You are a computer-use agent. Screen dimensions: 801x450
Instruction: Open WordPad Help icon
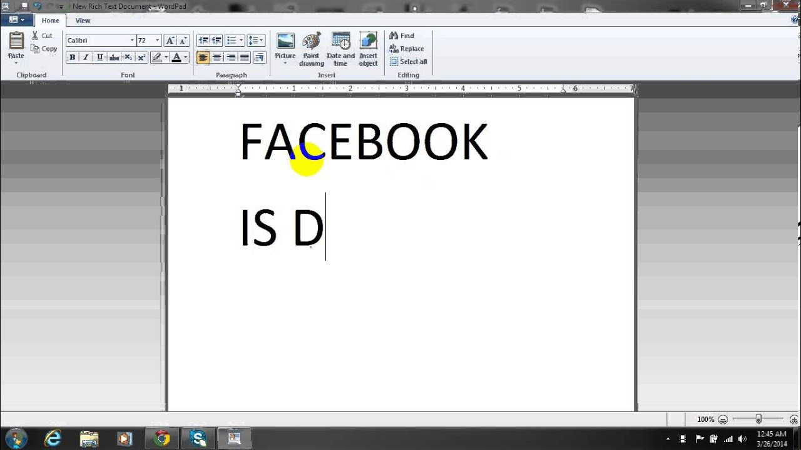tap(795, 20)
